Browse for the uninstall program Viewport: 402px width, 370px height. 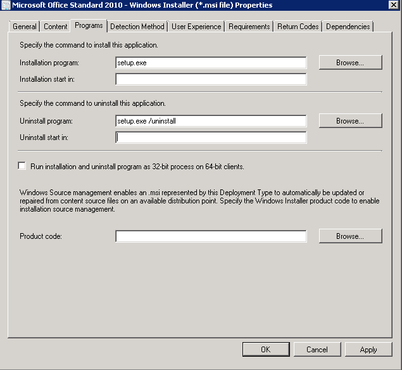[350, 120]
